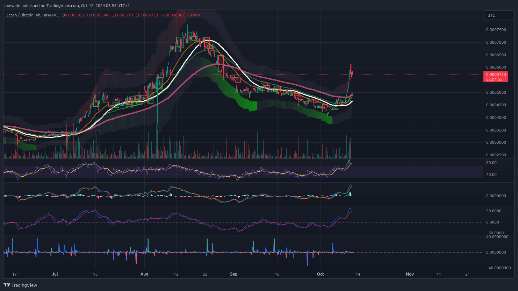Click the 17 date label on time axis
Screen dimensions: 518x291
click(14, 274)
